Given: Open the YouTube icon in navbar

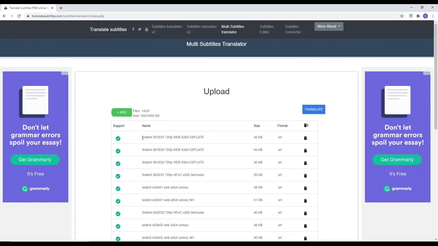Looking at the screenshot, I should click(x=146, y=29).
